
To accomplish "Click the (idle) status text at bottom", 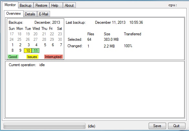I will click(x=92, y=126).
